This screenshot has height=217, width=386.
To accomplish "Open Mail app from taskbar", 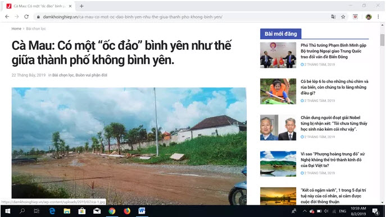I will [x=97, y=211].
